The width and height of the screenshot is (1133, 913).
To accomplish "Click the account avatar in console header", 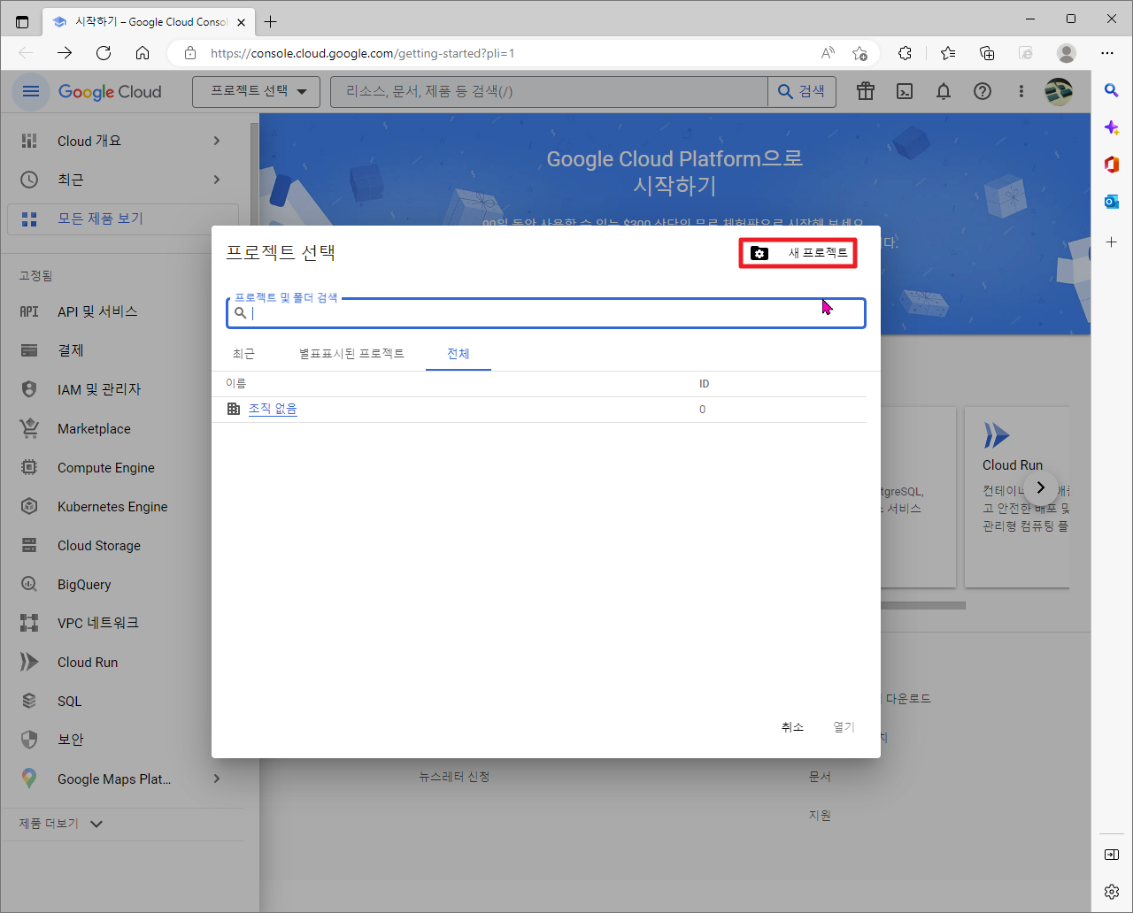I will [1059, 91].
